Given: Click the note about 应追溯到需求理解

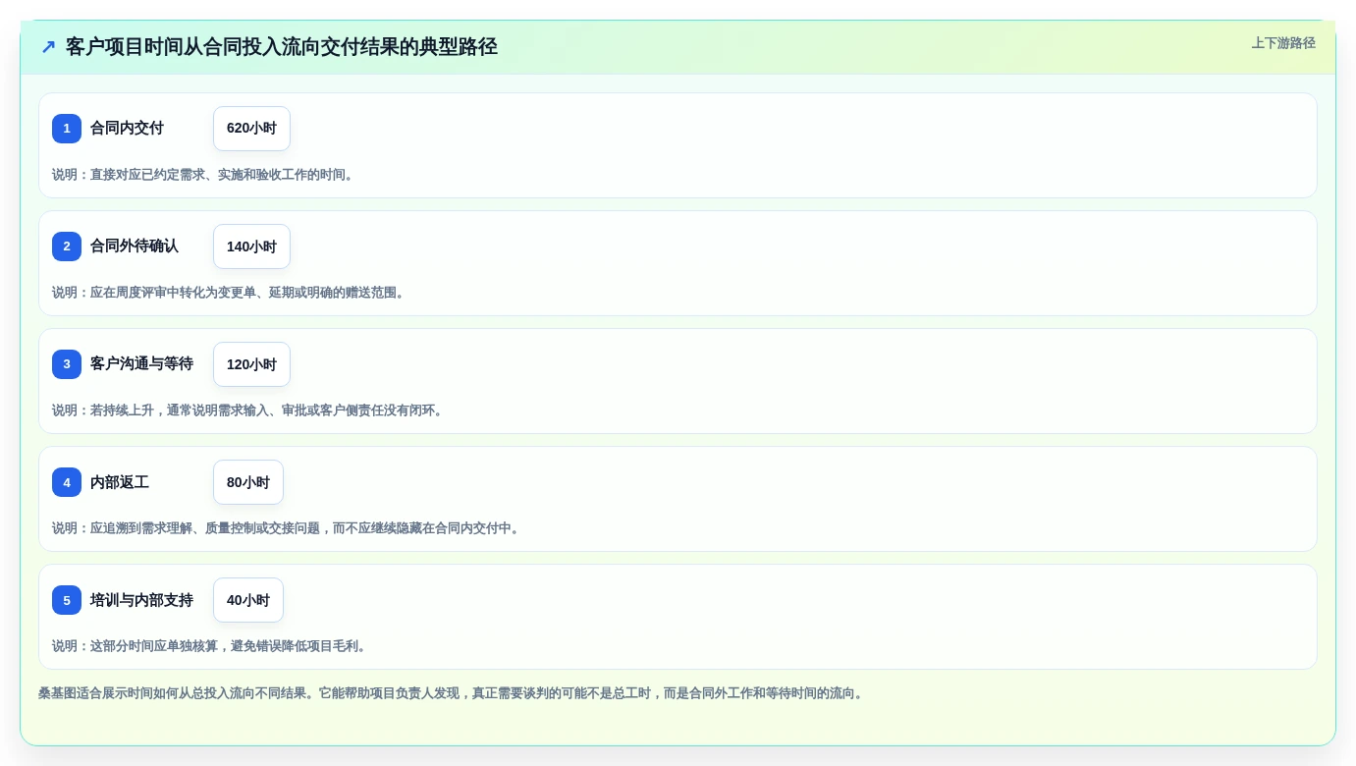Looking at the screenshot, I should click(x=288, y=528).
